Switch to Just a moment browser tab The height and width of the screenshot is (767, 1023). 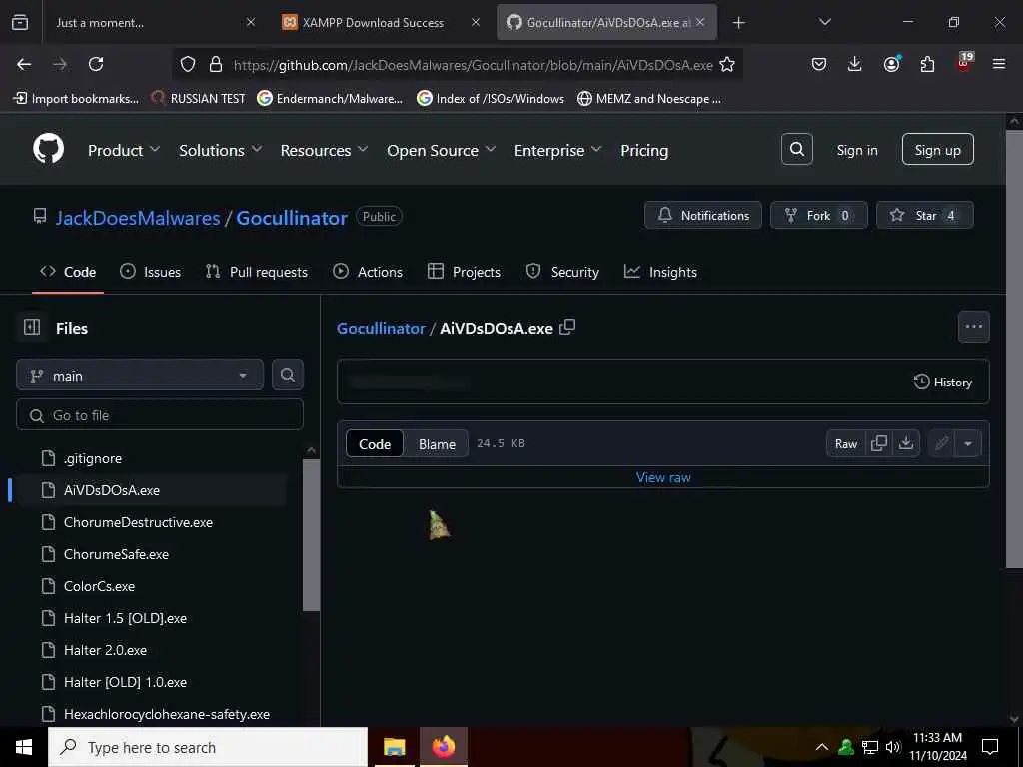pyautogui.click(x=154, y=22)
